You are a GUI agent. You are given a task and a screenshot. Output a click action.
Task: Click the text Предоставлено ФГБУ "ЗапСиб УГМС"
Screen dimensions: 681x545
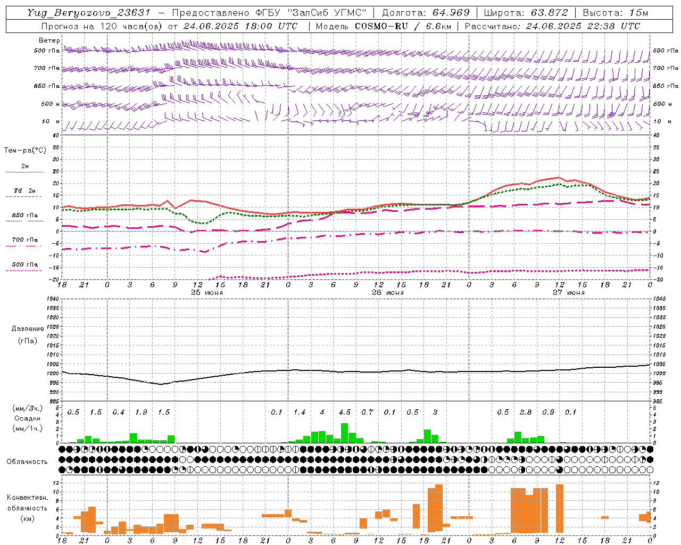(x=270, y=13)
